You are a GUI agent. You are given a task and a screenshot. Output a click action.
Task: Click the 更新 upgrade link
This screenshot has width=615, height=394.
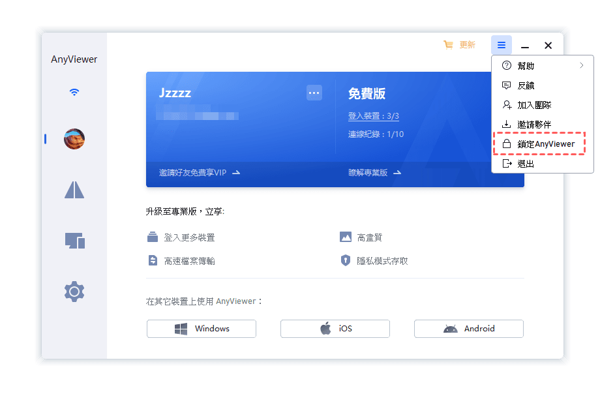point(467,45)
